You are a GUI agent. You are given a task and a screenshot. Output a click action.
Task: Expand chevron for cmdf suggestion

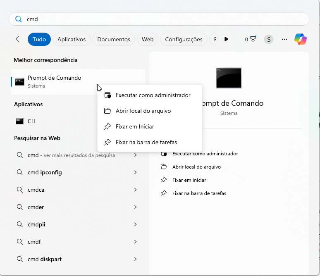(135, 242)
